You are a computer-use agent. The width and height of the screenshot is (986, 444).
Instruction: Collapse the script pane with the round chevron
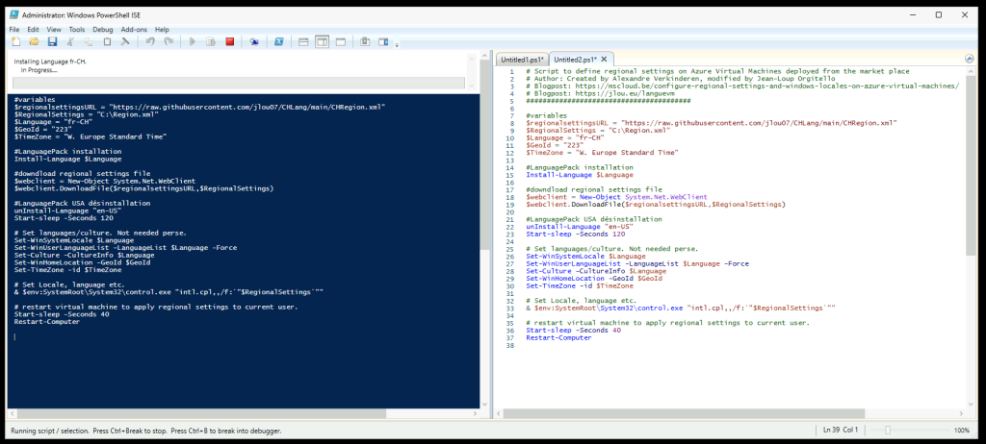pyautogui.click(x=969, y=59)
